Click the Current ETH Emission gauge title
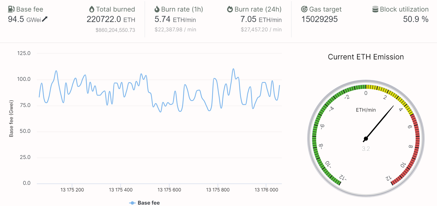 pyautogui.click(x=366, y=57)
